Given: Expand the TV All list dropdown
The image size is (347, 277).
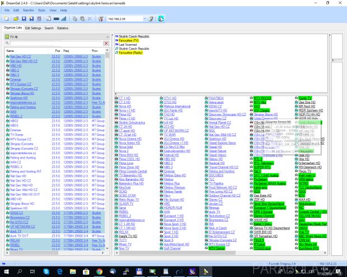Looking at the screenshot, I should tap(107, 37).
